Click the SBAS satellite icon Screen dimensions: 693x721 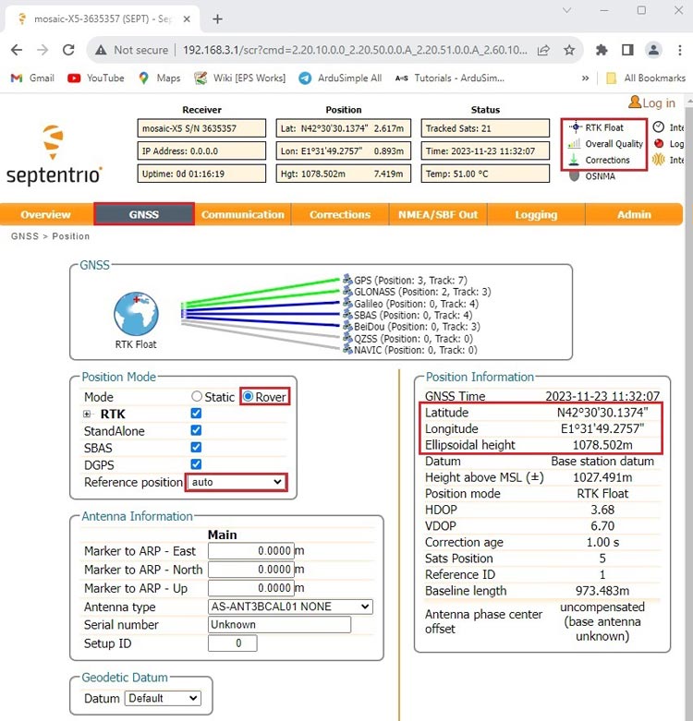pyautogui.click(x=347, y=315)
